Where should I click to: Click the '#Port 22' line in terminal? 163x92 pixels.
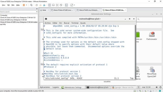(48, 53)
